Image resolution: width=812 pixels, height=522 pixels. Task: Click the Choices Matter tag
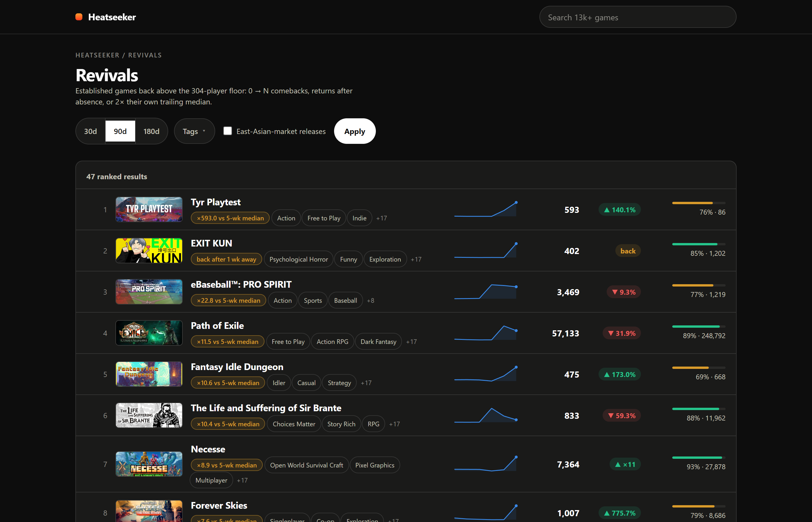pos(294,424)
